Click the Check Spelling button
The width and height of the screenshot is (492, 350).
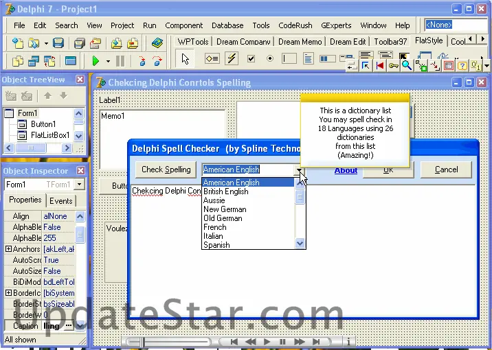point(166,170)
